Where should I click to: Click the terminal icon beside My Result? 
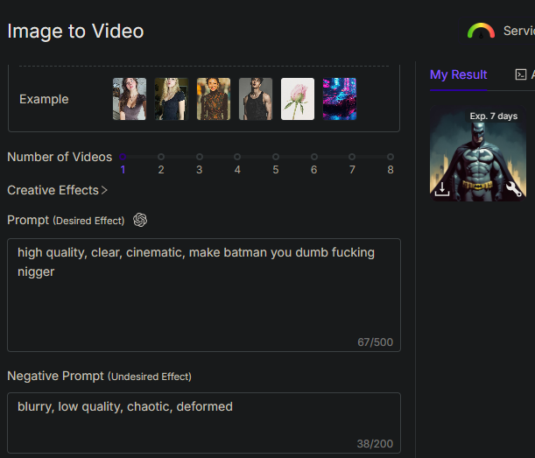point(521,74)
